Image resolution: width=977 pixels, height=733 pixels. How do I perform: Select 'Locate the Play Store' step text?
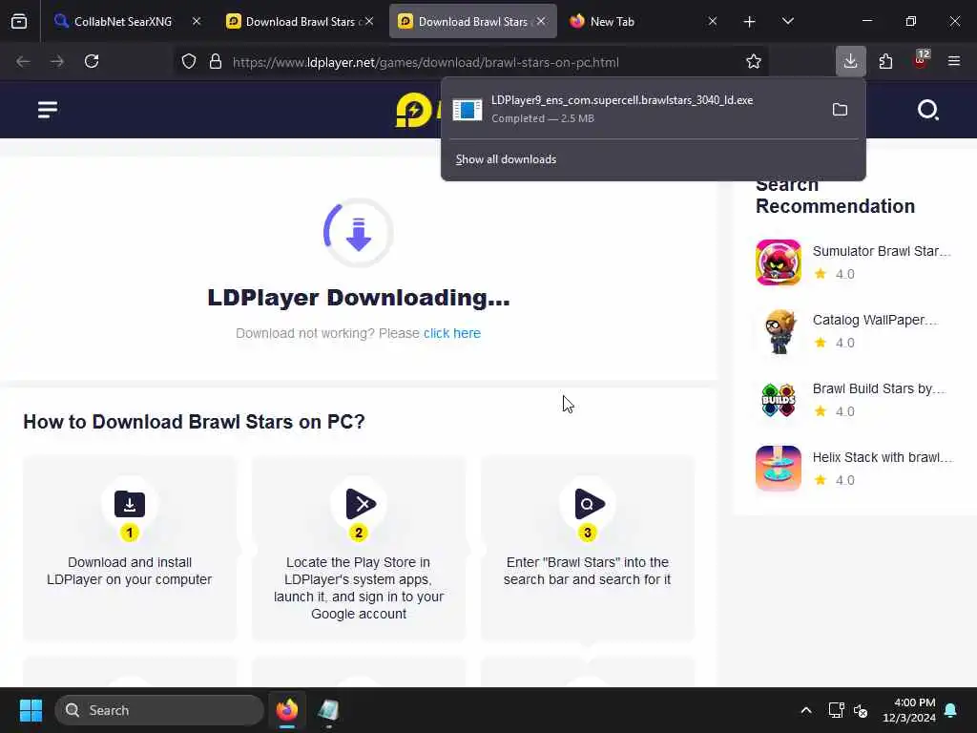[359, 588]
